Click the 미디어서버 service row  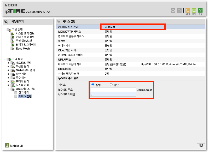click(x=130, y=46)
